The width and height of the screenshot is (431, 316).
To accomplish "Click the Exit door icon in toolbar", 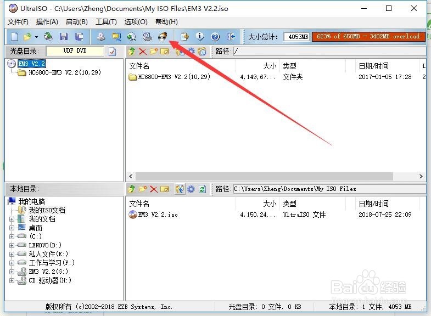I will (x=231, y=37).
